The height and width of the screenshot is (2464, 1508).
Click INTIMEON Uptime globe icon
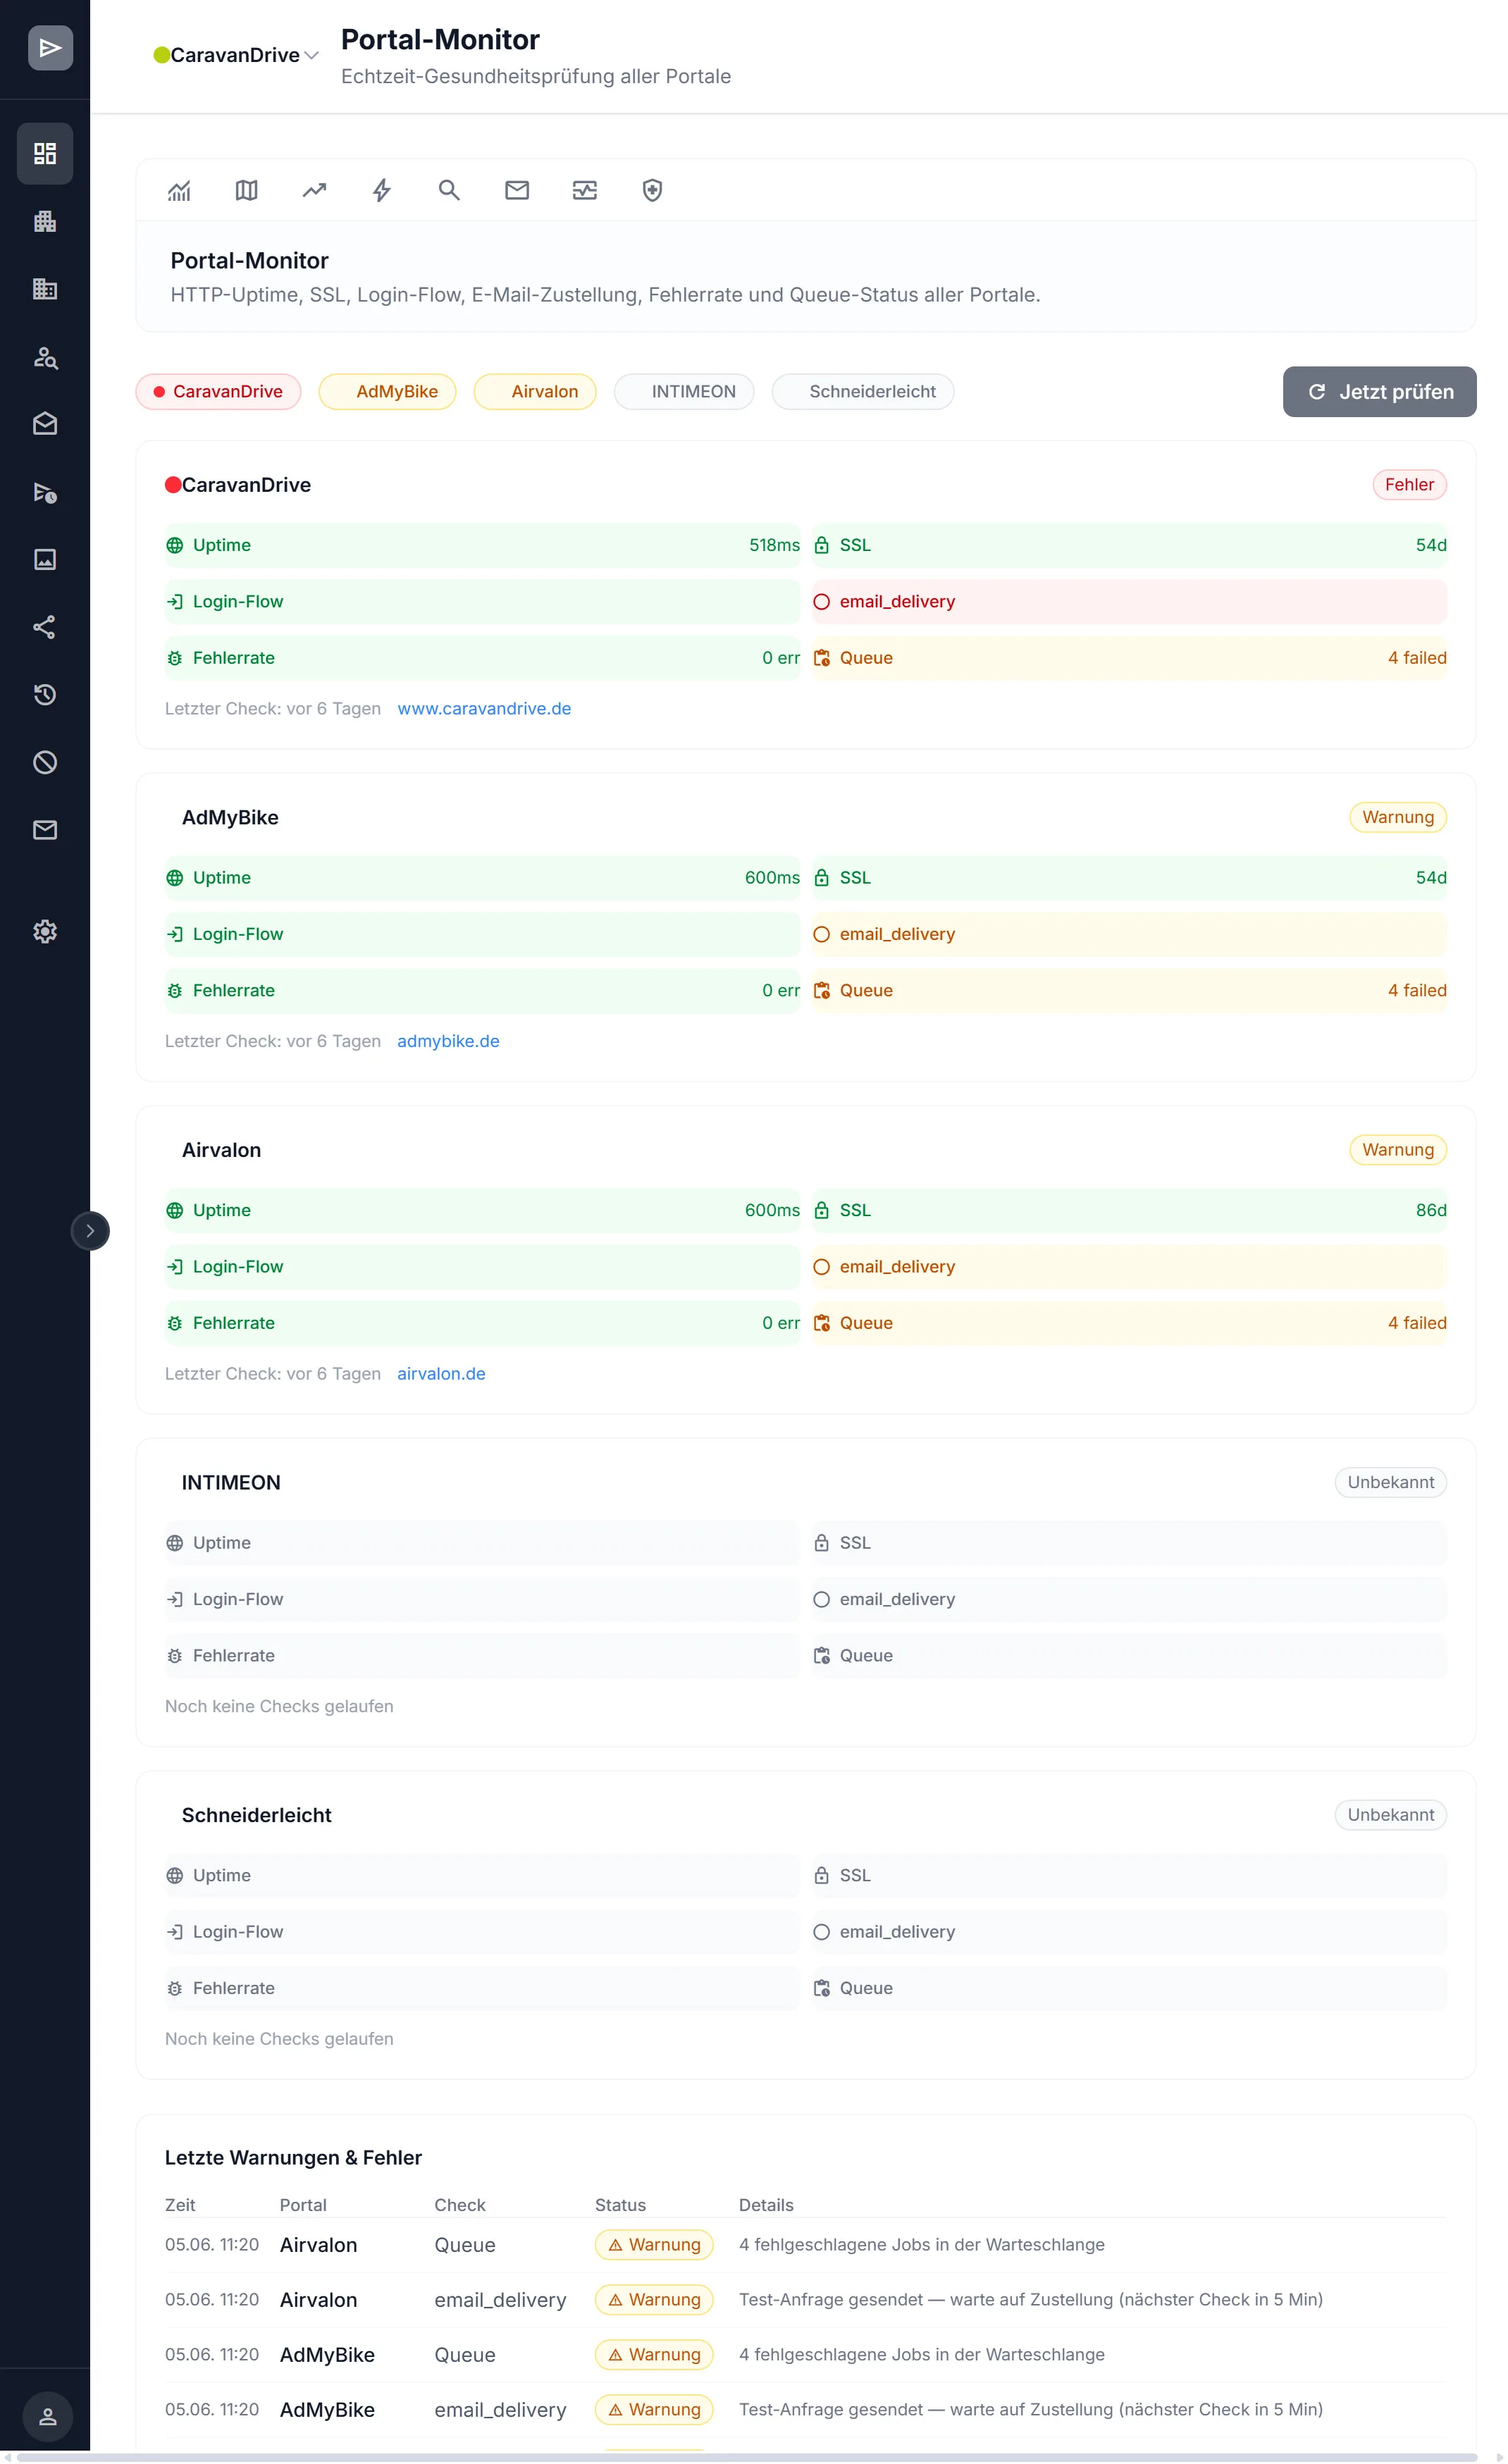pyautogui.click(x=175, y=1543)
